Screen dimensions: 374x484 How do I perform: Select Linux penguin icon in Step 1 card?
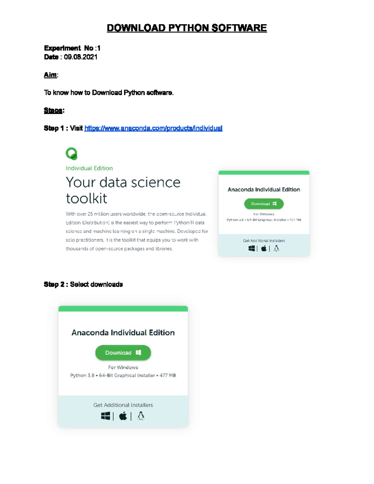(276, 248)
